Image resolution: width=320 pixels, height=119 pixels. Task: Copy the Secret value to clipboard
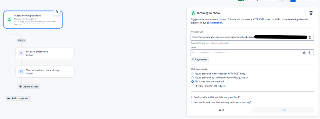click(x=310, y=53)
